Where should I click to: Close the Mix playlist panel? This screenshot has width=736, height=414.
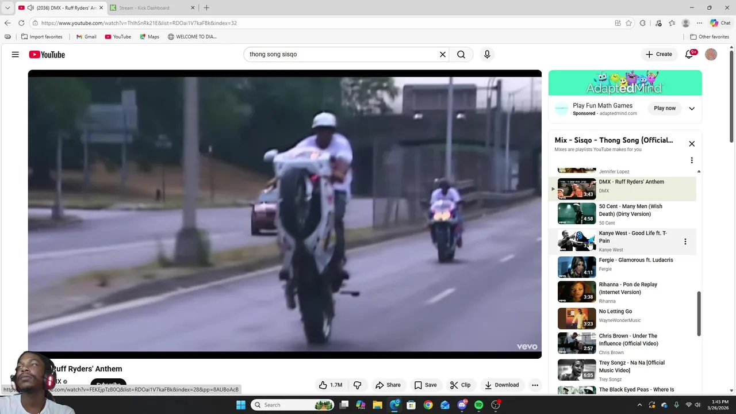(x=692, y=144)
